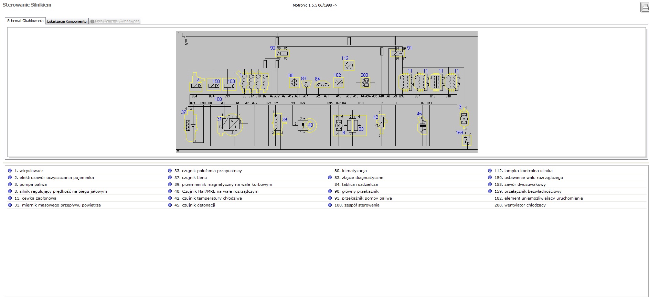This screenshot has height=297, width=649.
Task: Click info icon beside '1. wtryskiwacz'
Action: pyautogui.click(x=10, y=171)
